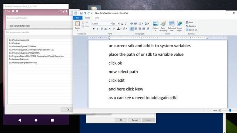This screenshot has width=237, height=133.
Task: Click OK in the dialog below WordPad
Action: click(x=121, y=120)
